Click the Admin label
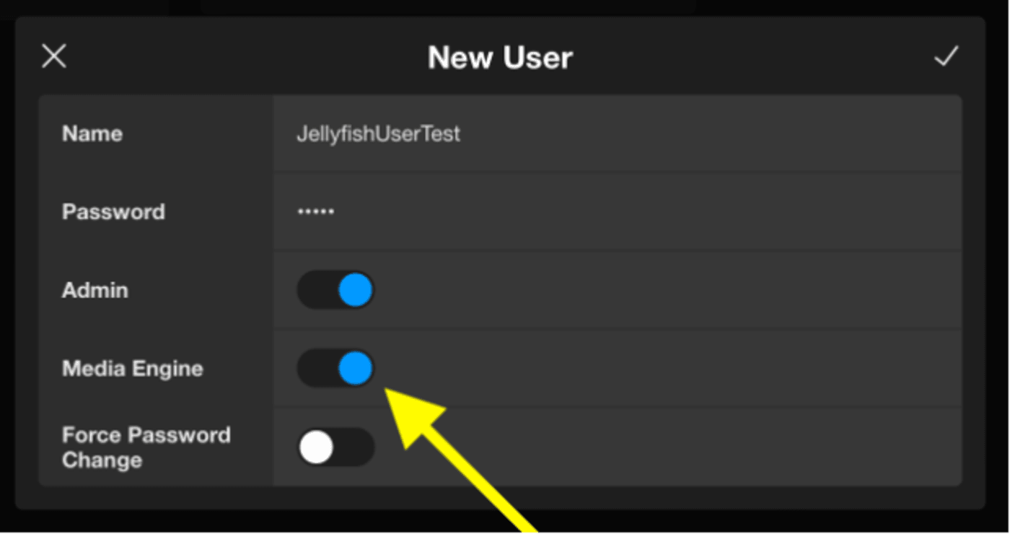Image resolution: width=1010 pixels, height=534 pixels. (x=95, y=290)
